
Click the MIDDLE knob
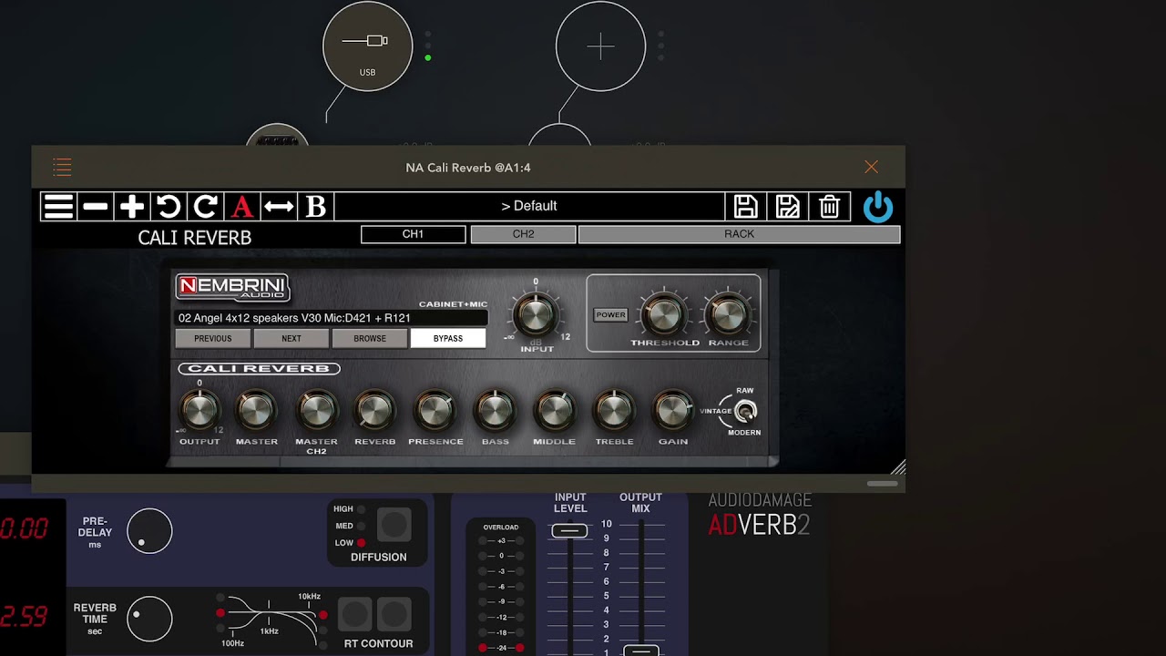554,412
